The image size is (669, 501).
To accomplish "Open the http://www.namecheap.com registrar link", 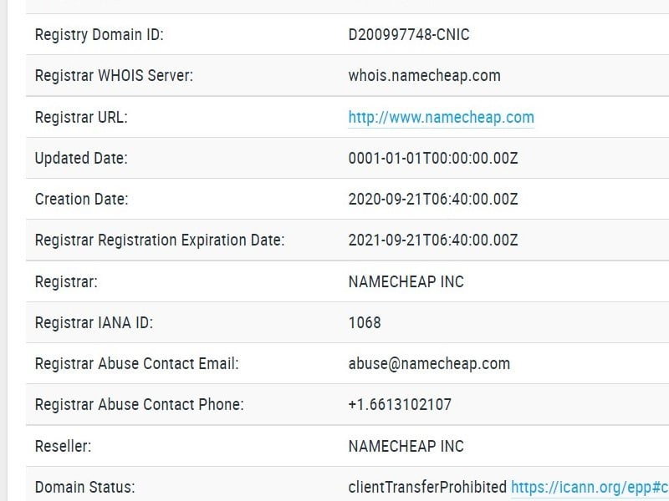I will click(441, 118).
